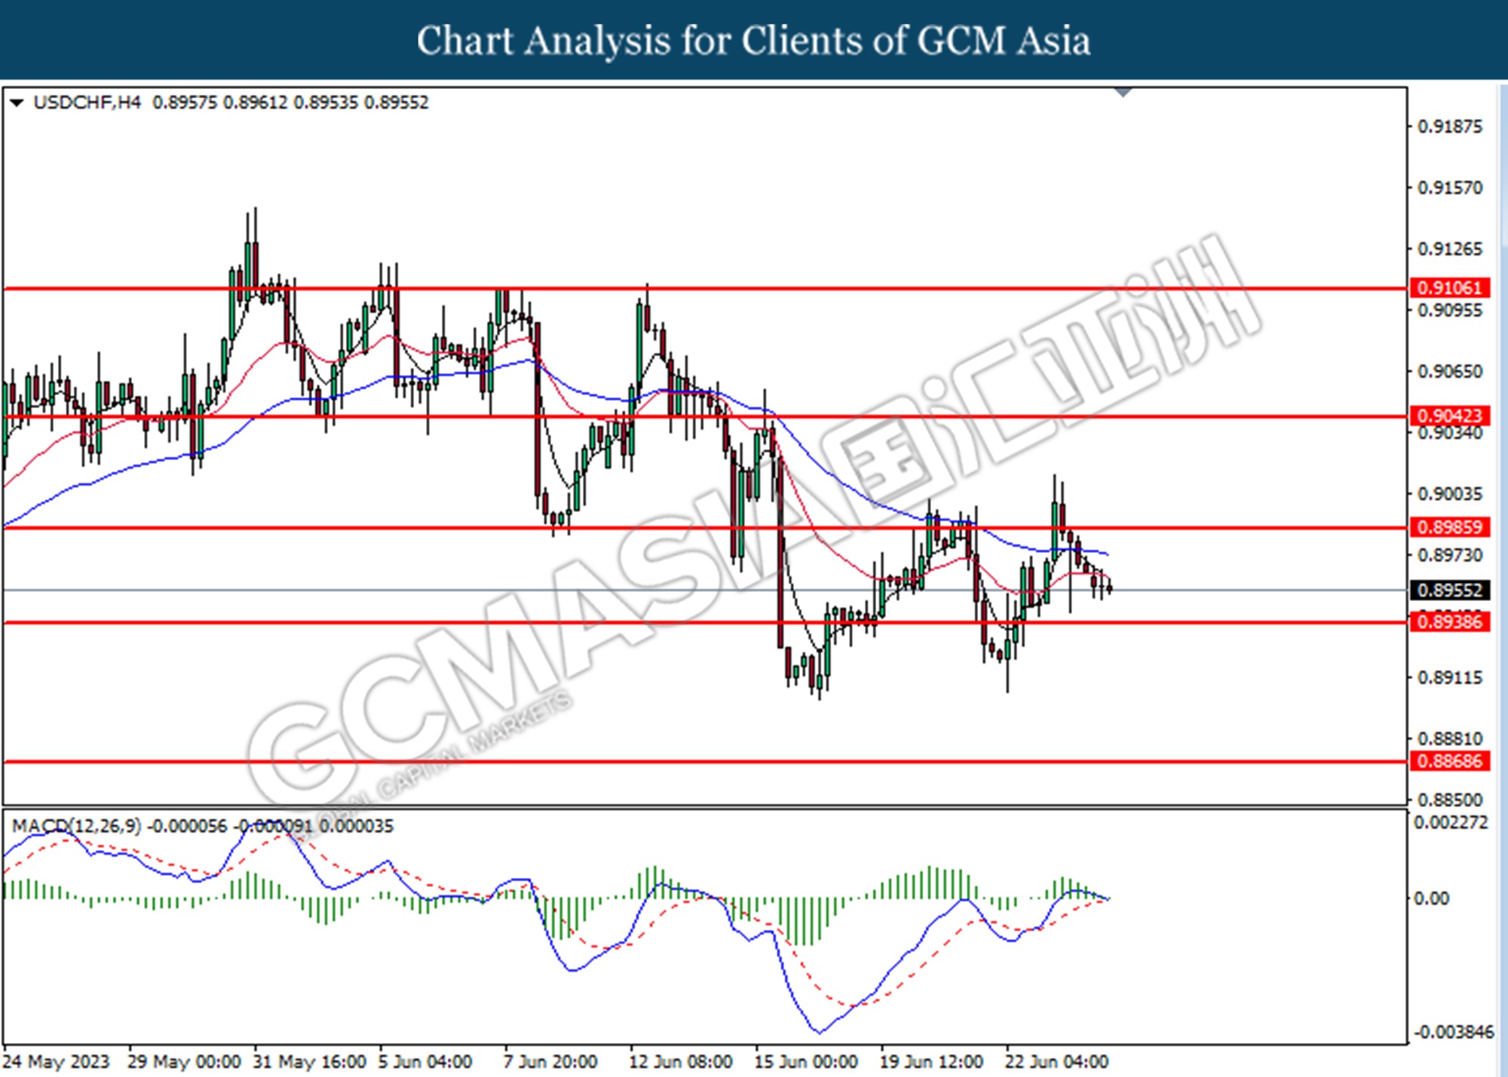1508x1077 pixels.
Task: Click the 0.90035 price scale value
Action: coord(1450,494)
